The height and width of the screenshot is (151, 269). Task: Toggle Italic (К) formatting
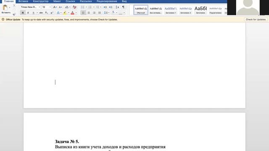coord(28,13)
